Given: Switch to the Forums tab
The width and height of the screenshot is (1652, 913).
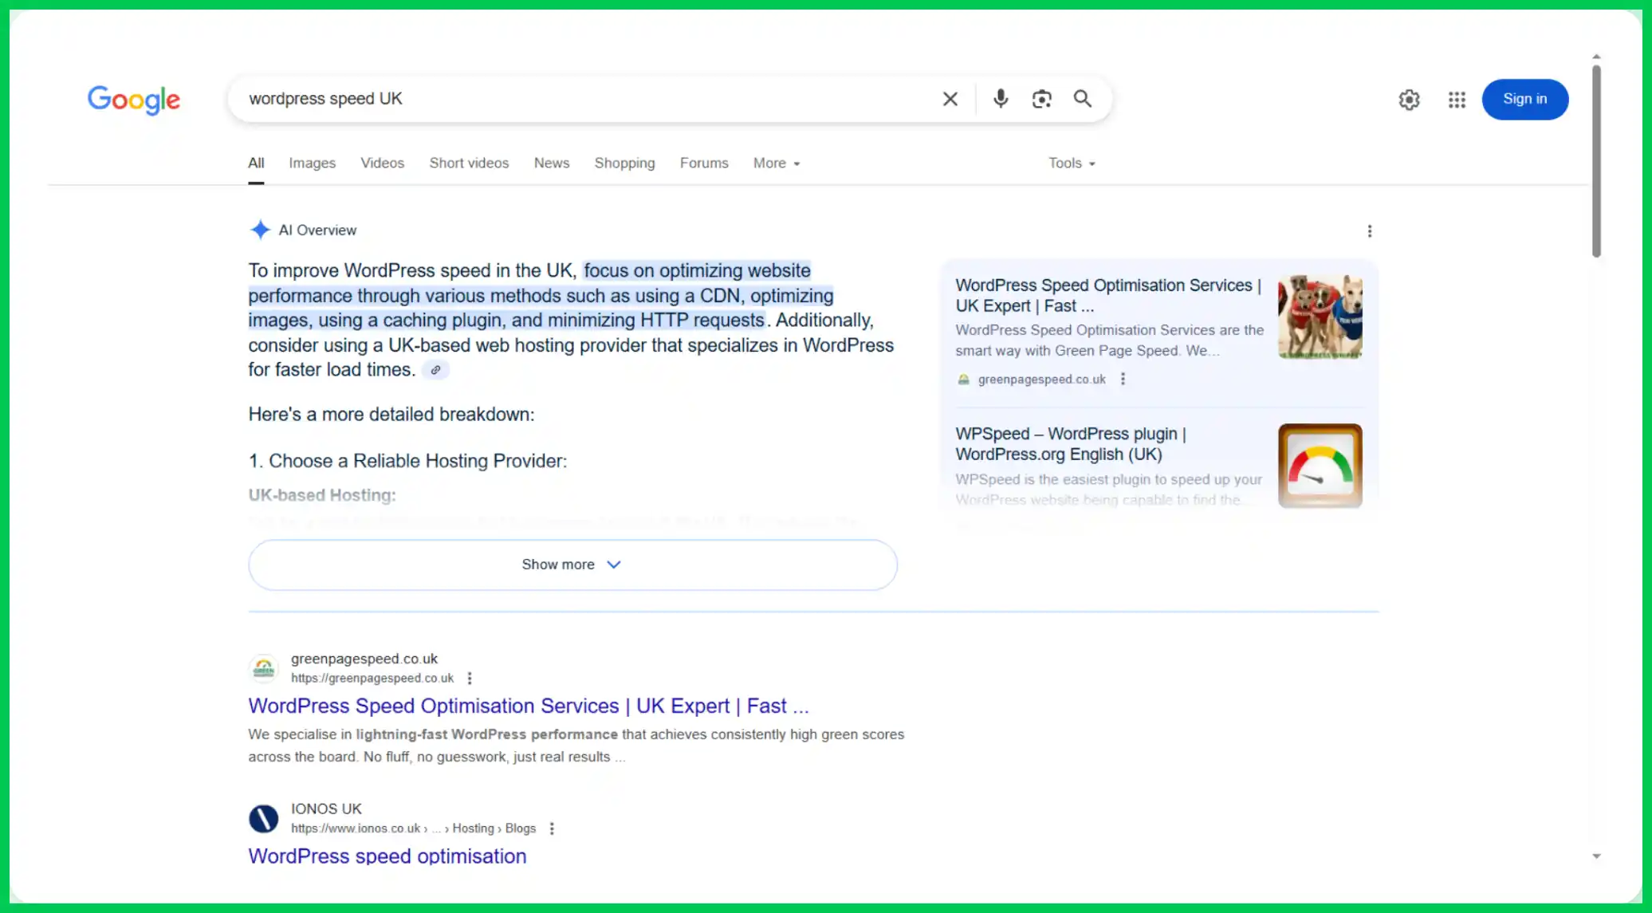Looking at the screenshot, I should [x=703, y=163].
